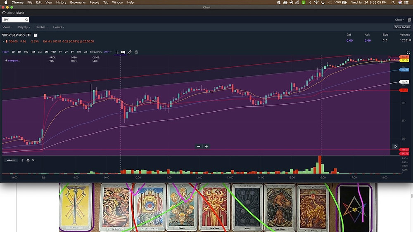Open the Chart dropdown at top right
This screenshot has width=413, height=232.
399,20
